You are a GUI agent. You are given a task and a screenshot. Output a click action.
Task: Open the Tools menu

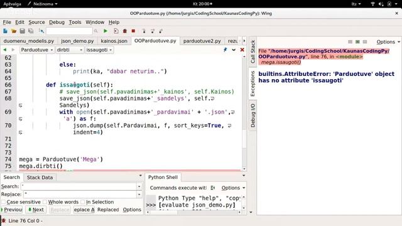click(75, 23)
